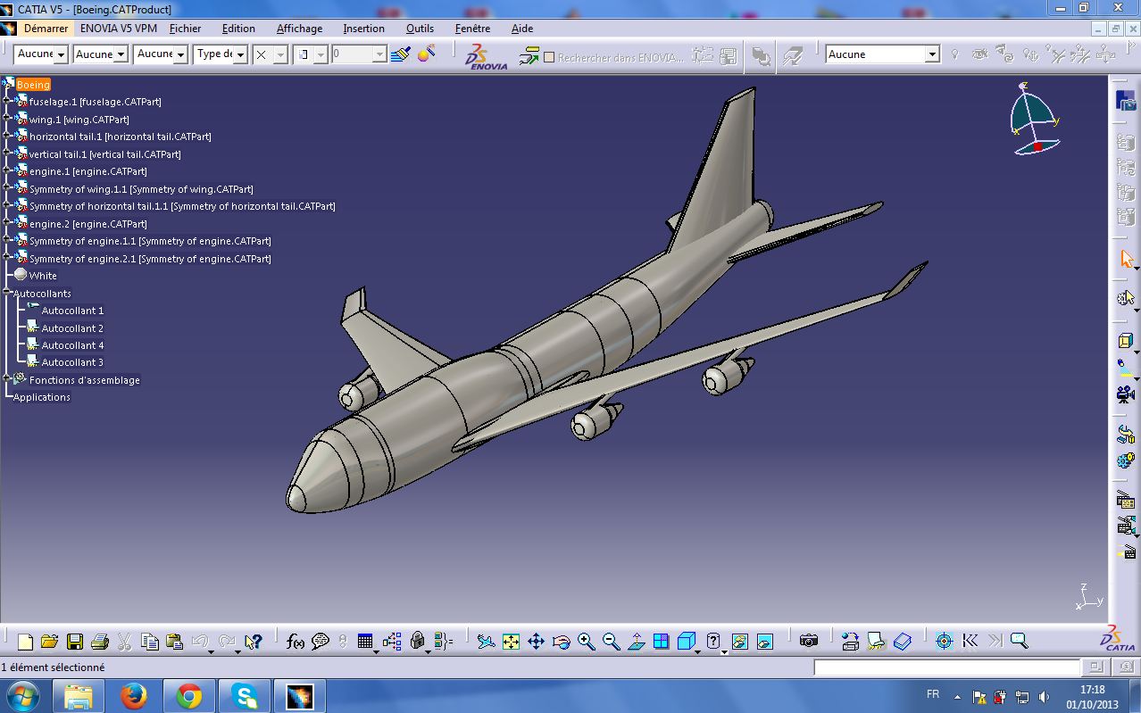Click the command input field in status bar
This screenshot has width=1141, height=713.
pos(946,667)
